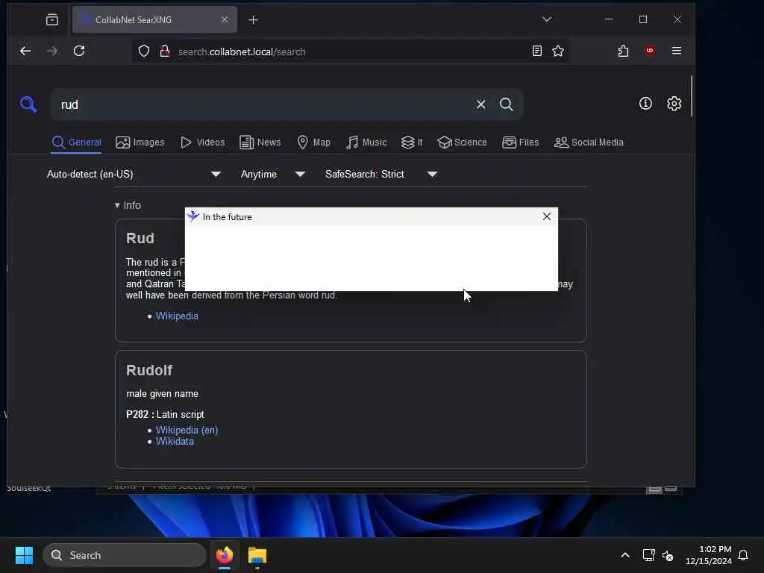Open the Wikipedia (en) link under Rudolf
This screenshot has width=764, height=573.
click(x=187, y=430)
